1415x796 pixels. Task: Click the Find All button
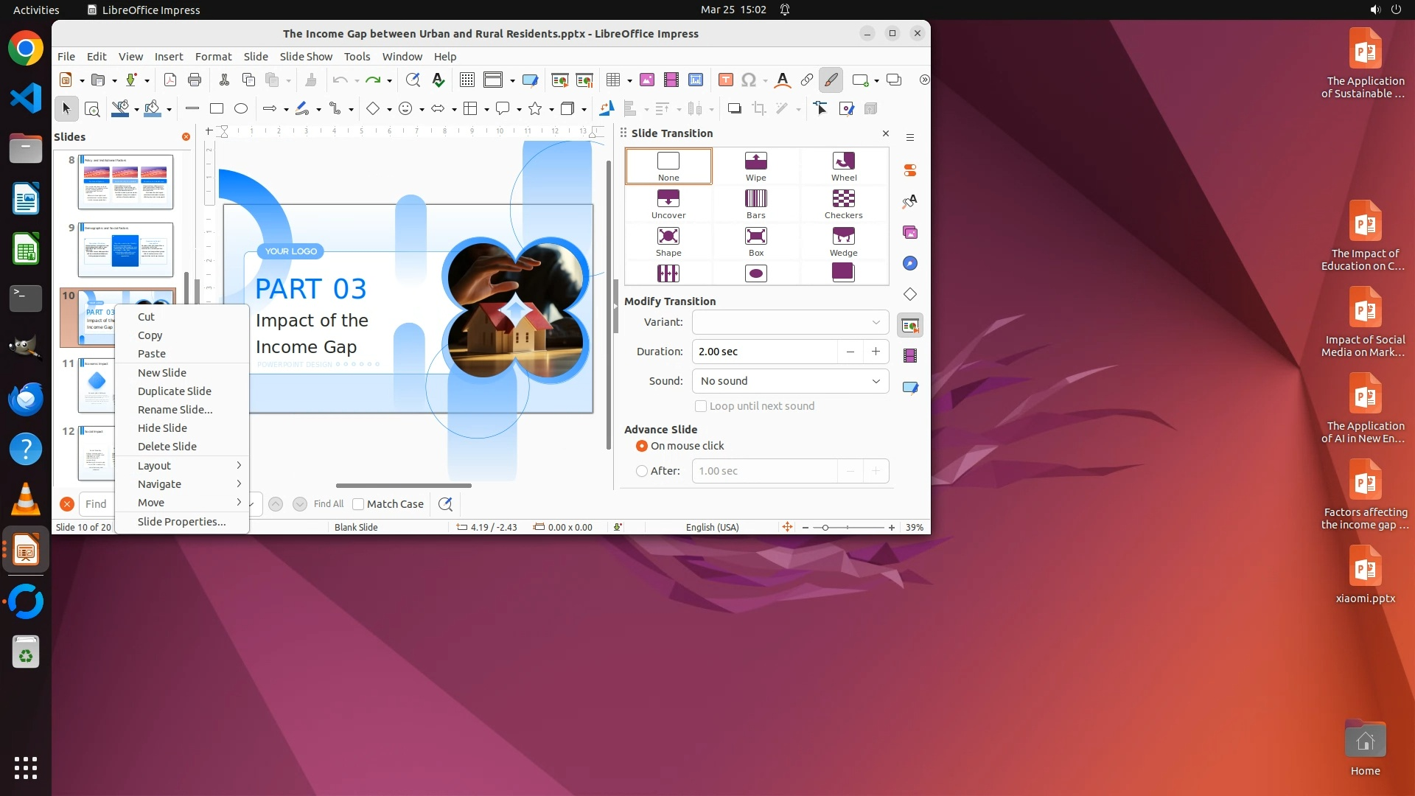[x=328, y=504]
